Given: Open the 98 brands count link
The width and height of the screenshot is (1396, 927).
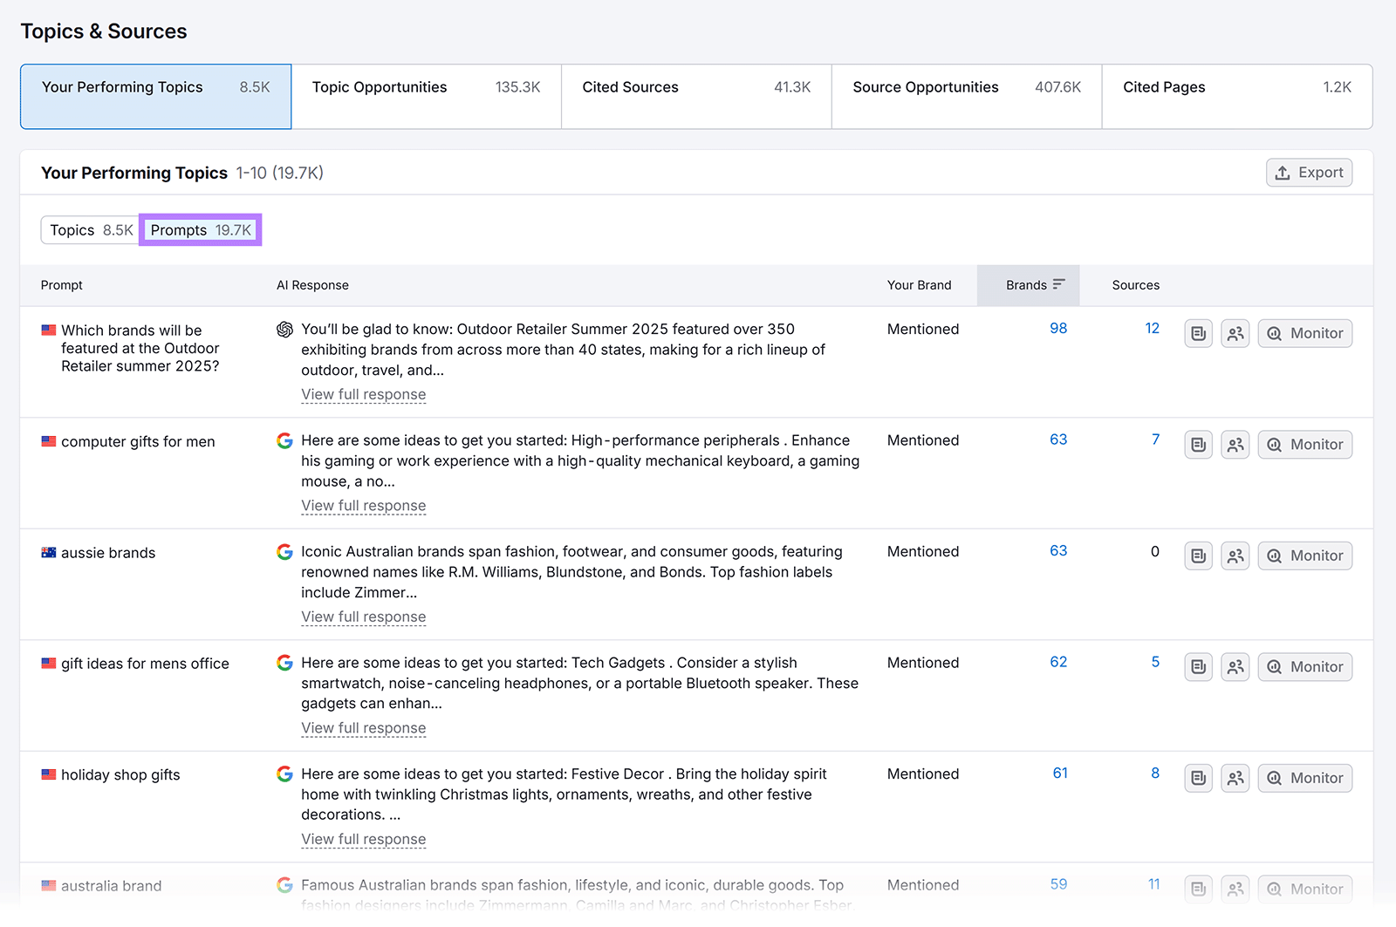Looking at the screenshot, I should (x=1057, y=329).
